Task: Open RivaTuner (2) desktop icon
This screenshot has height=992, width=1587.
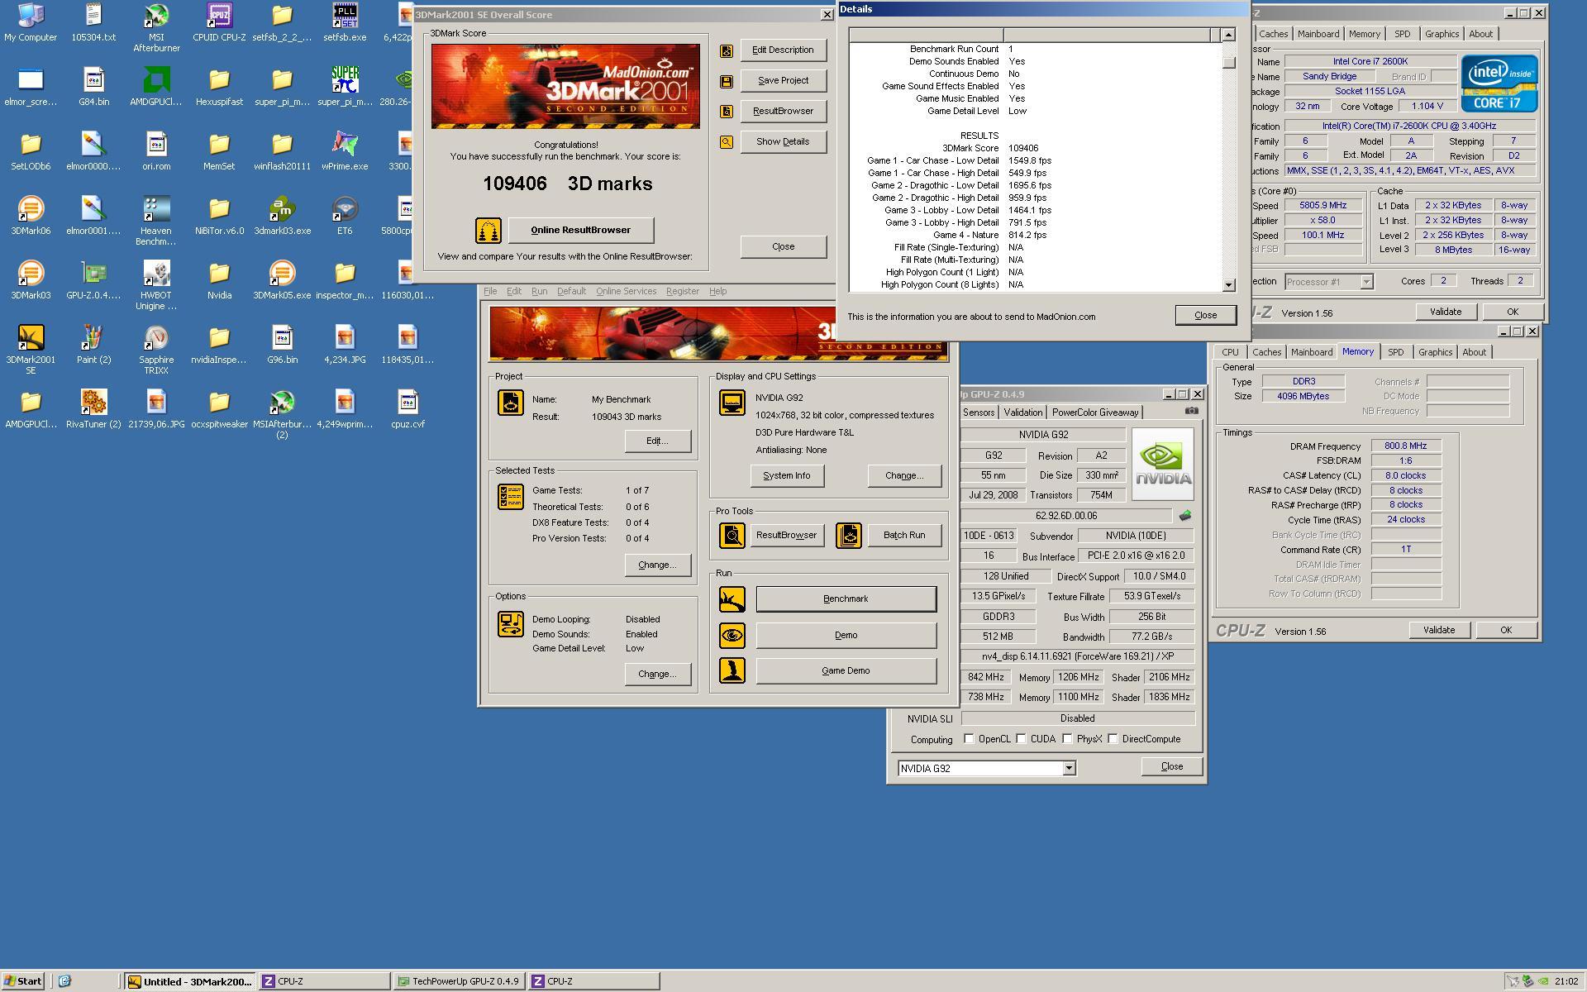Action: (93, 409)
